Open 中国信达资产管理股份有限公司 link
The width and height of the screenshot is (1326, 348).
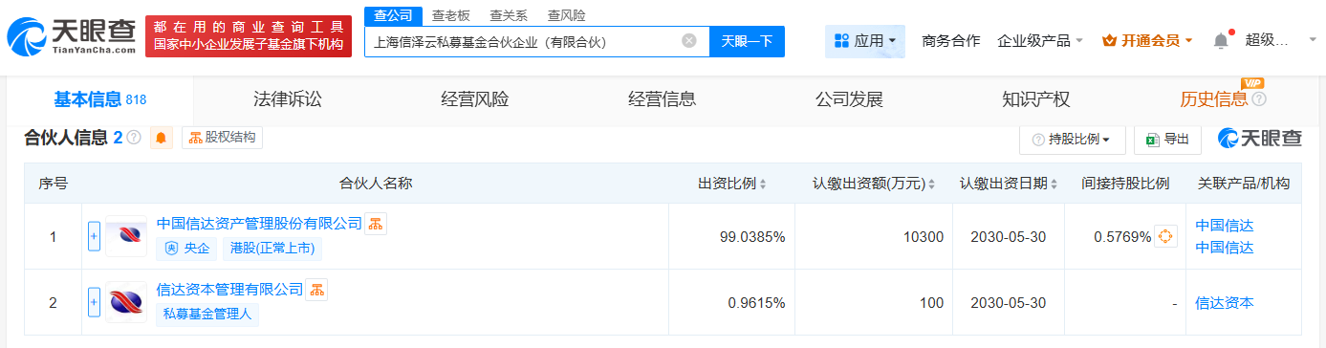point(259,224)
